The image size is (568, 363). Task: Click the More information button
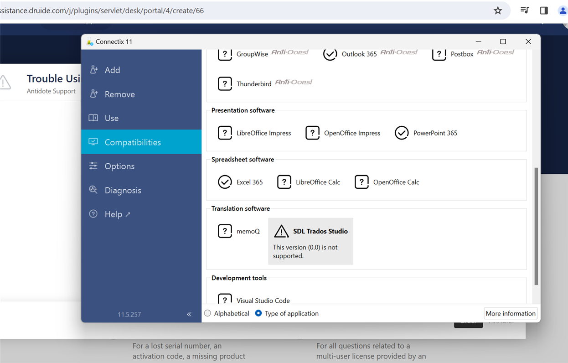pyautogui.click(x=511, y=313)
